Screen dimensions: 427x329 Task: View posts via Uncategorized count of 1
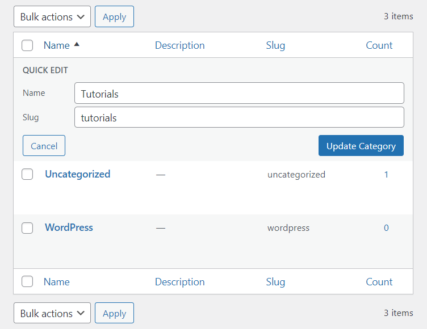point(386,175)
